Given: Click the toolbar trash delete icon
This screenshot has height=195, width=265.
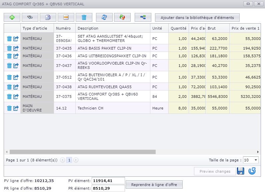Looking at the screenshot, I should (84, 17).
